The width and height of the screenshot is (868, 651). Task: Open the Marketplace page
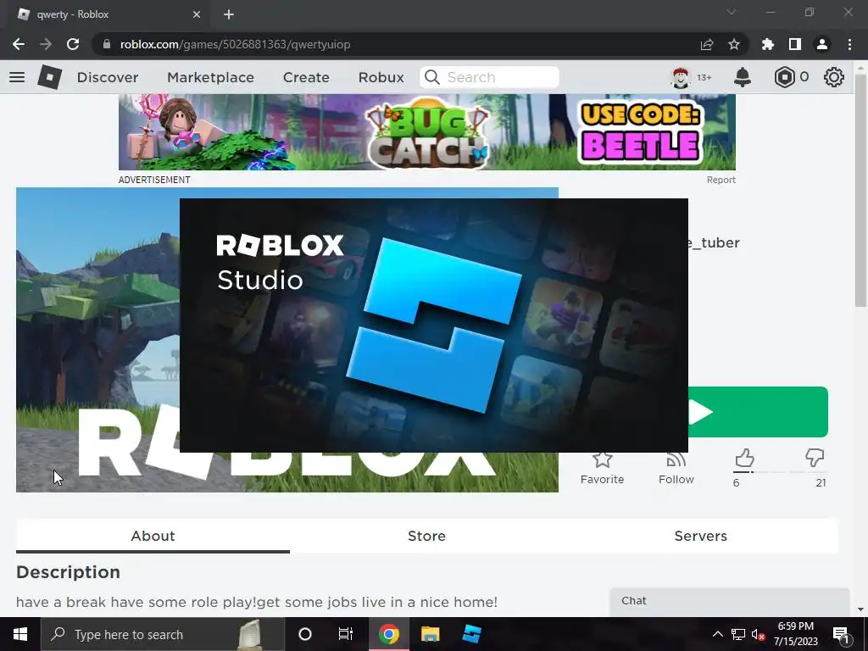tap(210, 77)
